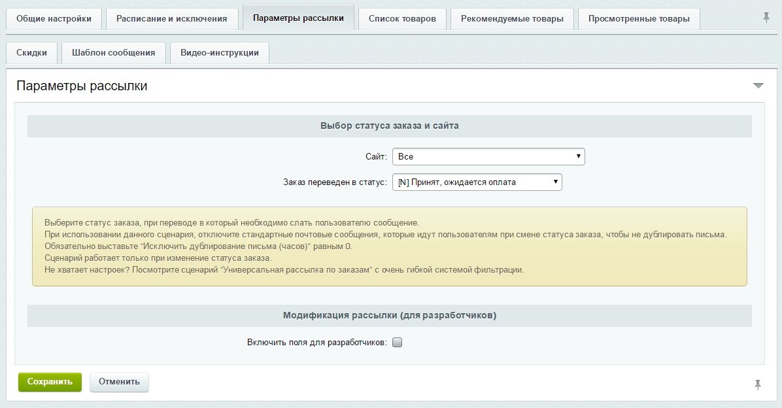Pin the tabs using the pin icon beside the tab row
782x408 pixels.
coord(766,18)
